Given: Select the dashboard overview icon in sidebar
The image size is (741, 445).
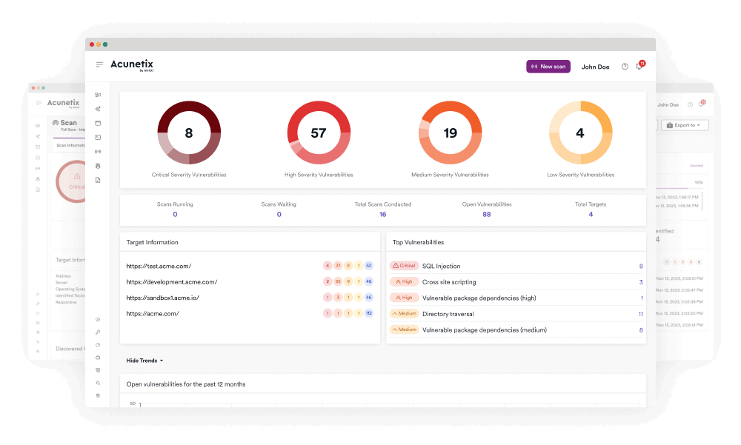Looking at the screenshot, I should pos(98,95).
